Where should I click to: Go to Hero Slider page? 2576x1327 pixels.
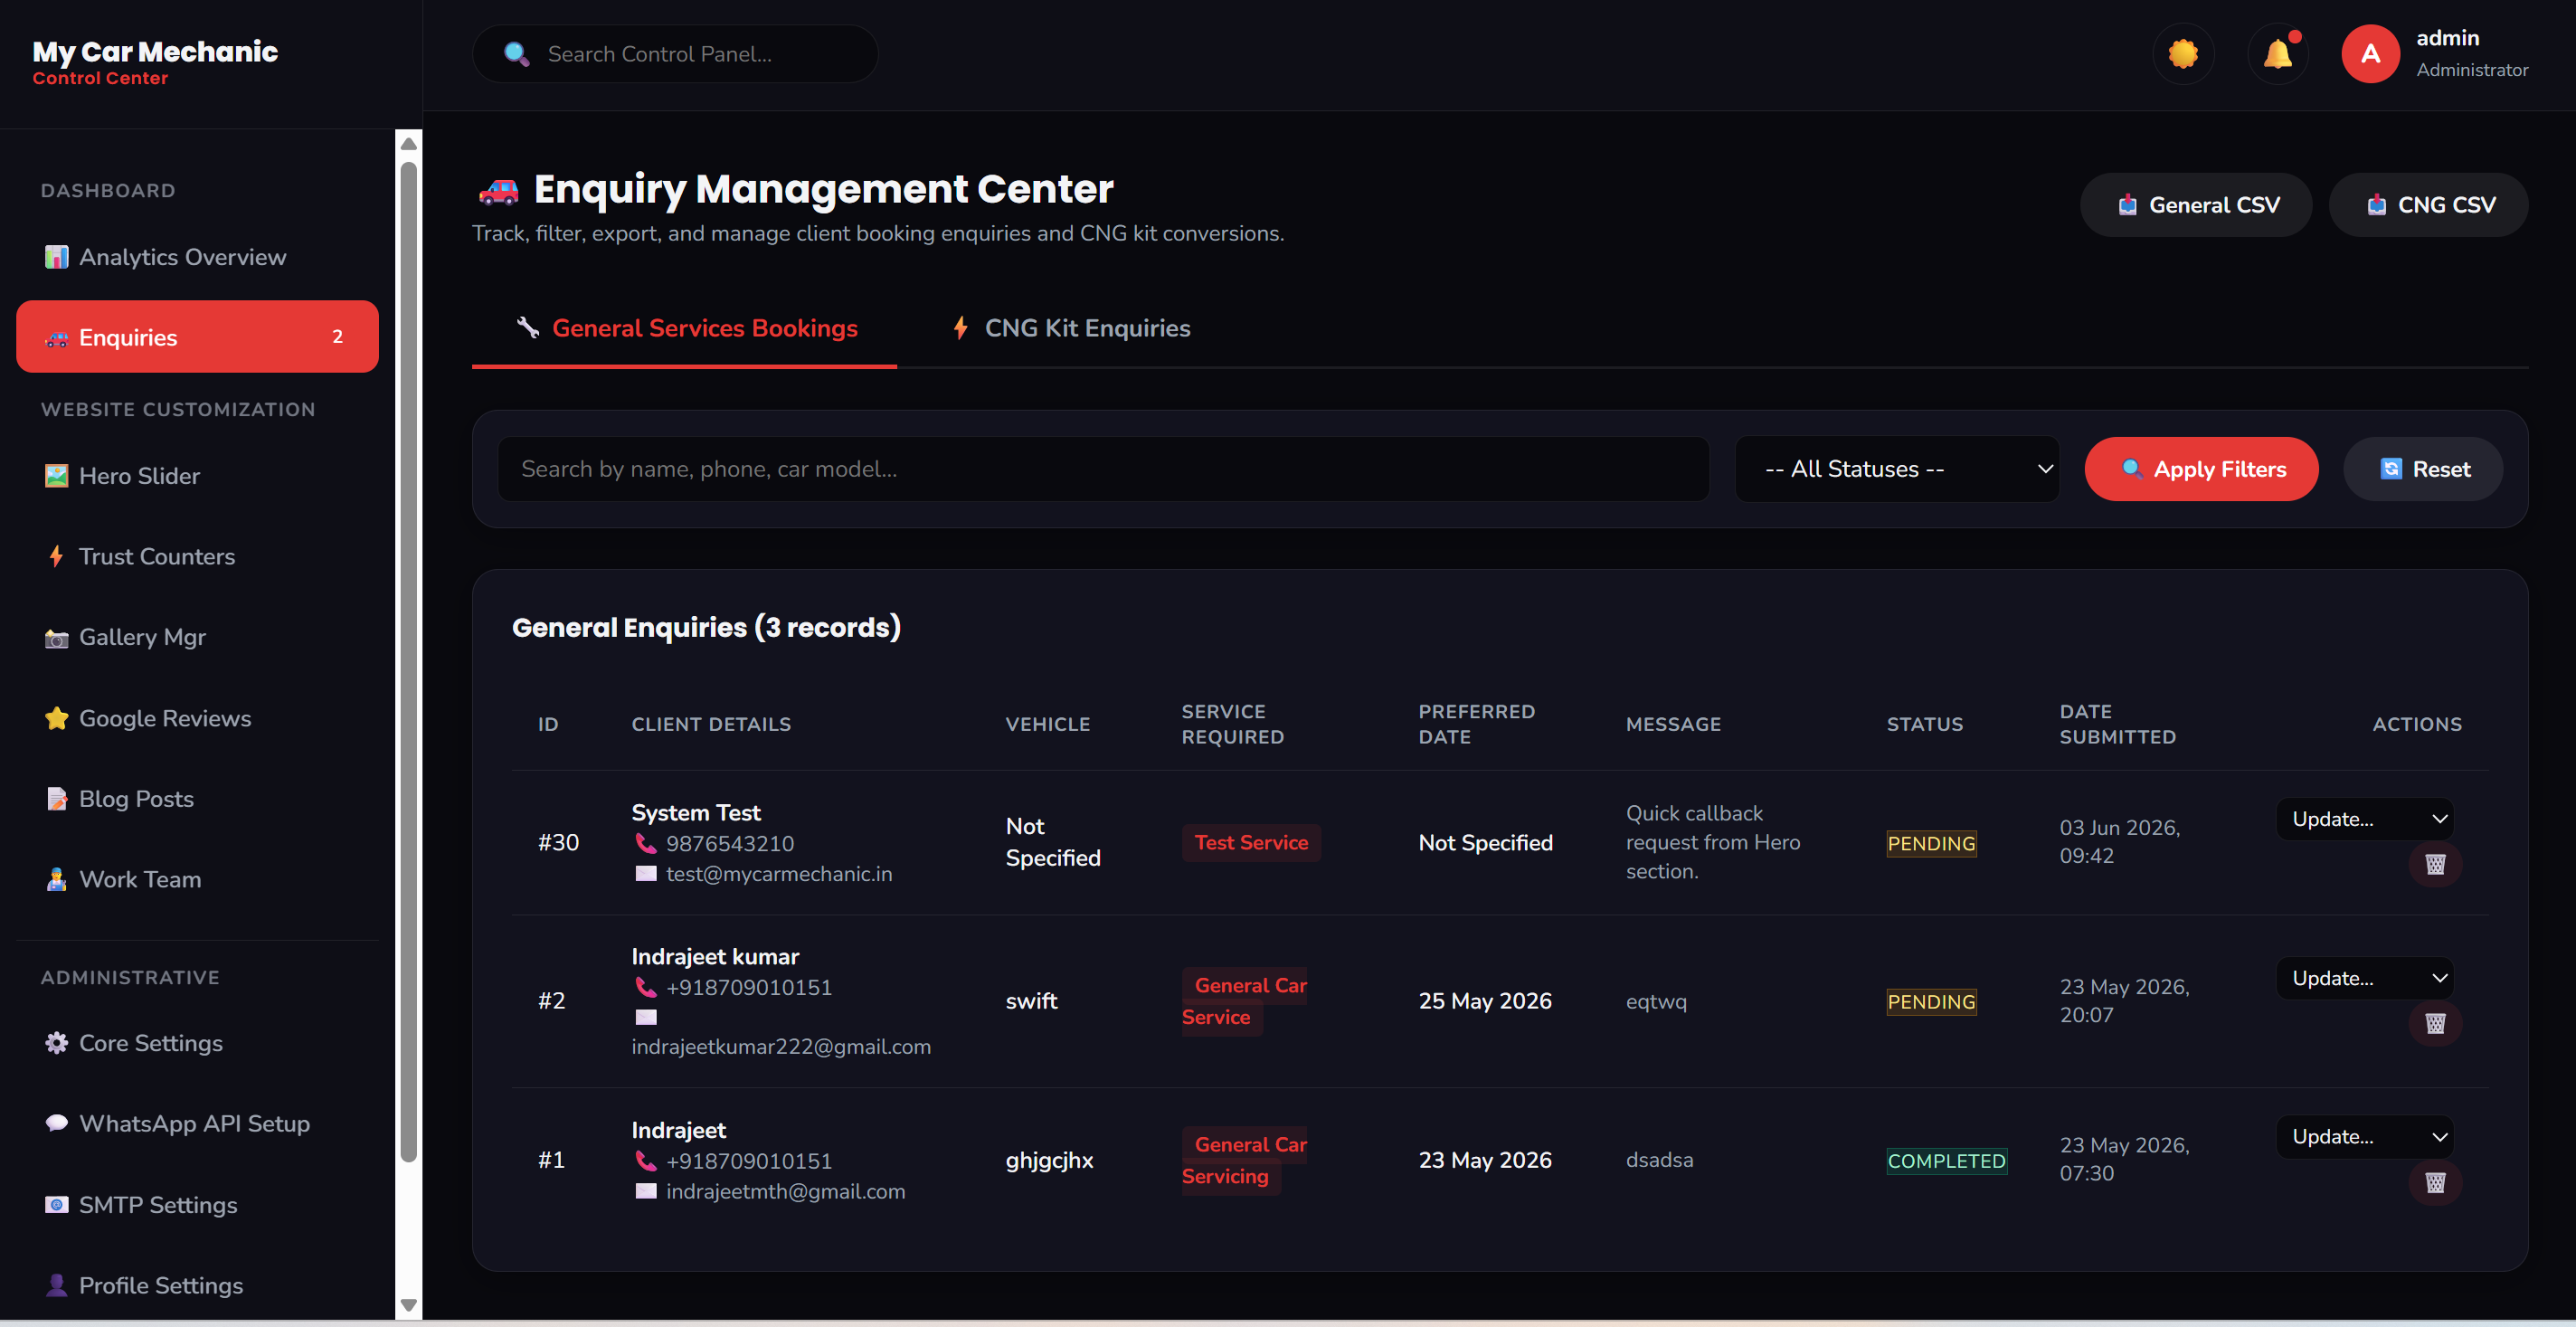coord(197,476)
